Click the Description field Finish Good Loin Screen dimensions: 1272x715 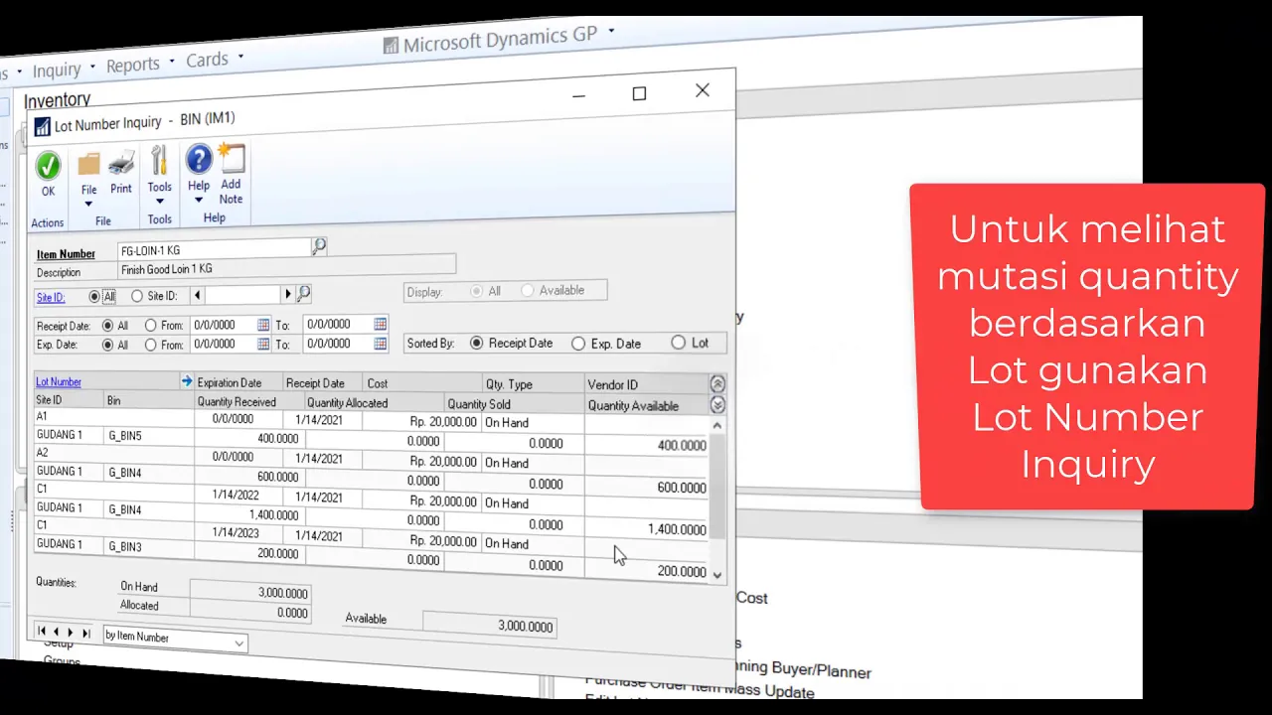[286, 267]
